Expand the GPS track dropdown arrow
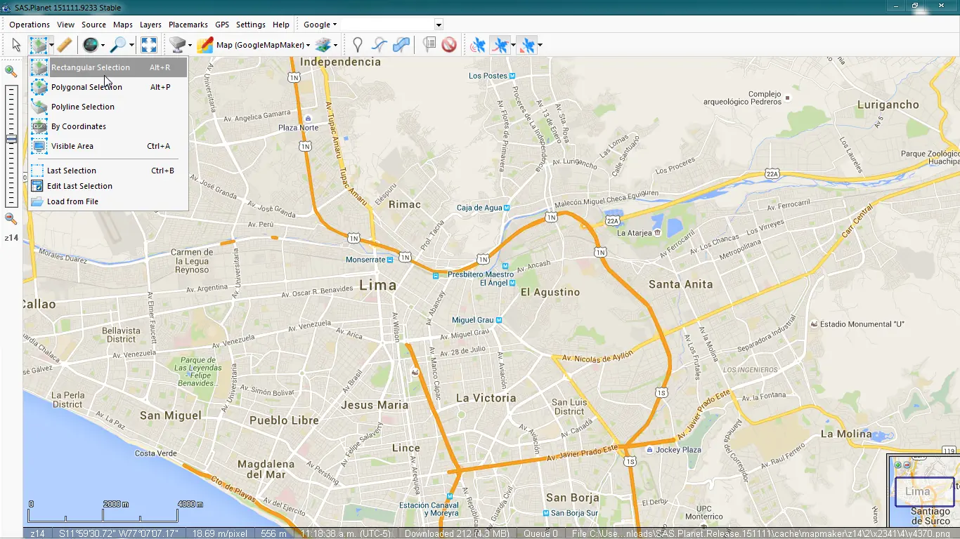This screenshot has height=539, width=960. [513, 45]
